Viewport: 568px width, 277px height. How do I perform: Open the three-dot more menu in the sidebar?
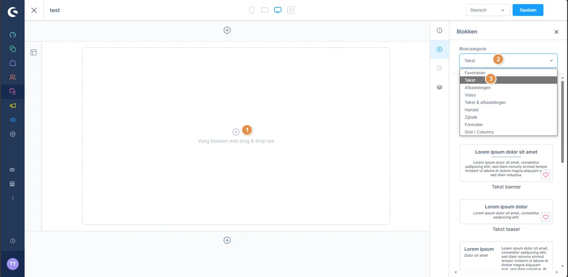tap(13, 198)
